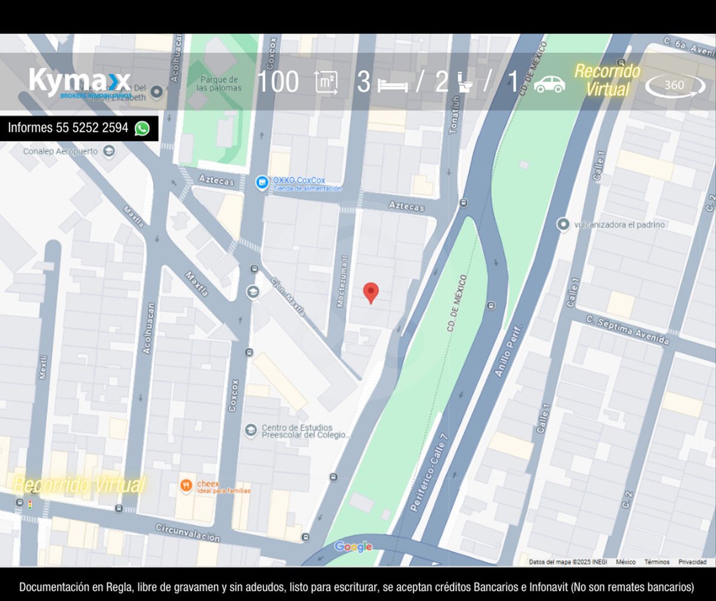Image resolution: width=716 pixels, height=601 pixels.
Task: Click the Mextli street label
Action: pyautogui.click(x=42, y=368)
